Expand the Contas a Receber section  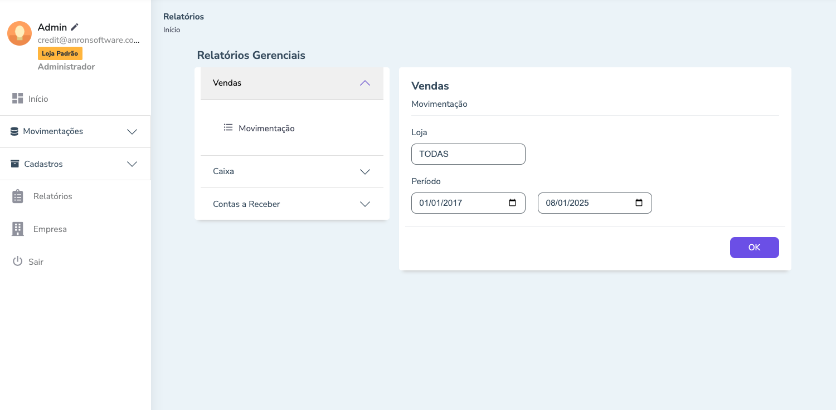365,204
